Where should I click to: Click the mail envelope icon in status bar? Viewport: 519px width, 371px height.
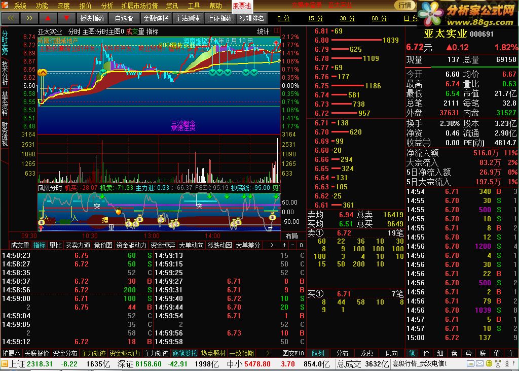click(x=479, y=363)
